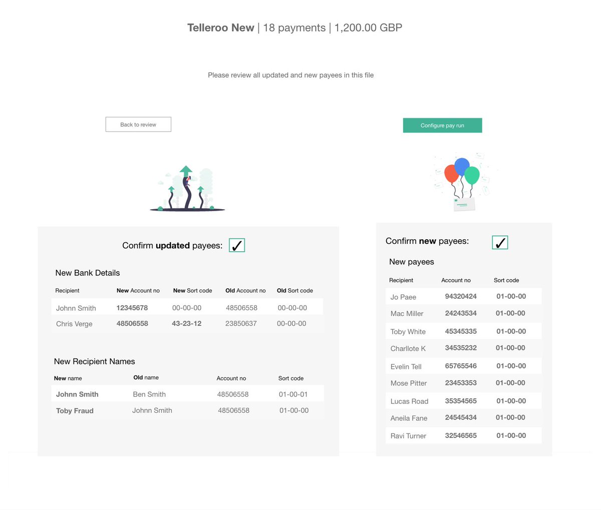Click account number 35354565

(461, 401)
